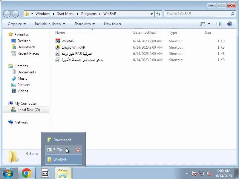Switch to Downloads window in taskbar list

tap(64, 140)
